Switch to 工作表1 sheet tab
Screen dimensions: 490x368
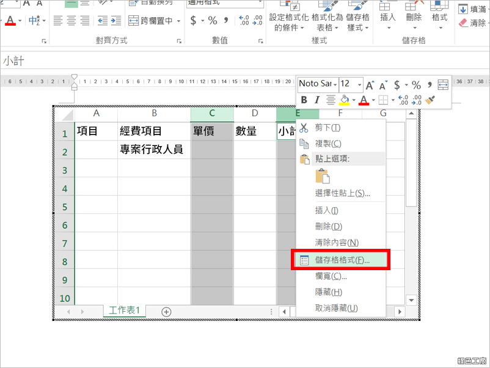[x=124, y=310]
